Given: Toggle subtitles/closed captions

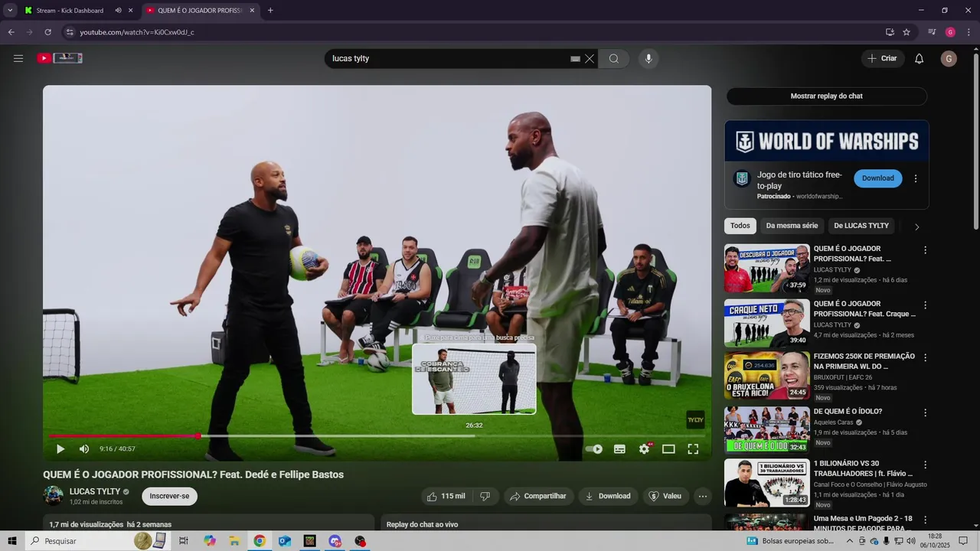Looking at the screenshot, I should 619,449.
